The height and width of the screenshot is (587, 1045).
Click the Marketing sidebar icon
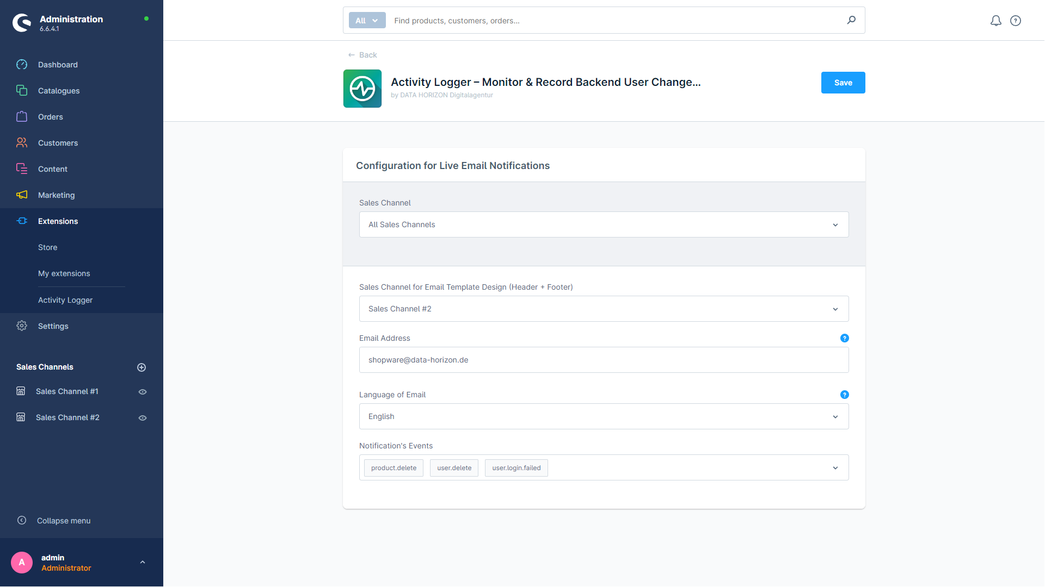[x=22, y=195]
